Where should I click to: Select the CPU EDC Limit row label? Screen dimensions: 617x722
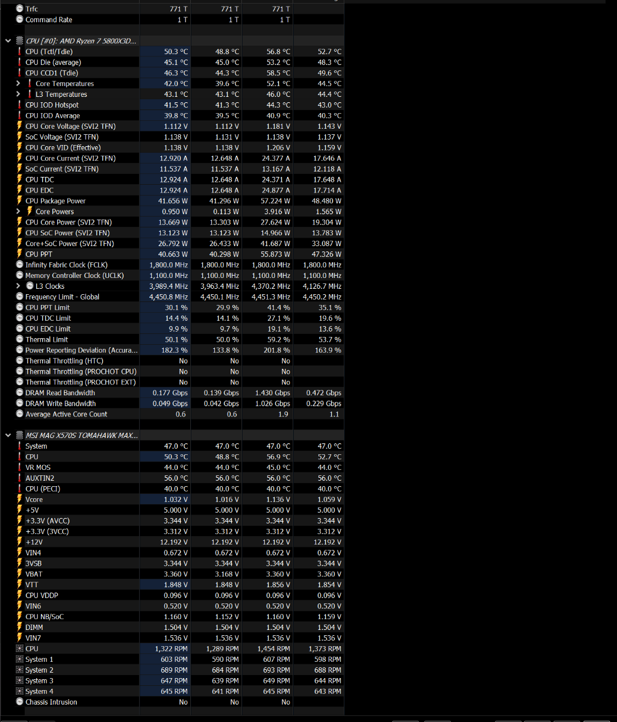click(48, 329)
